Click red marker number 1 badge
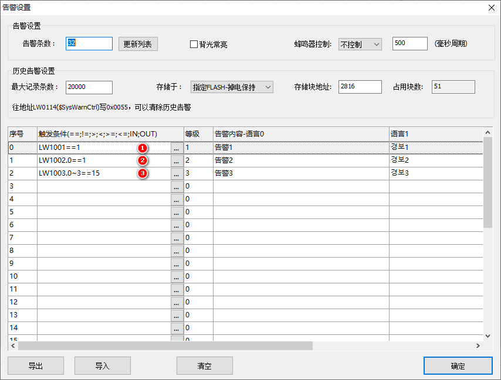 point(141,148)
